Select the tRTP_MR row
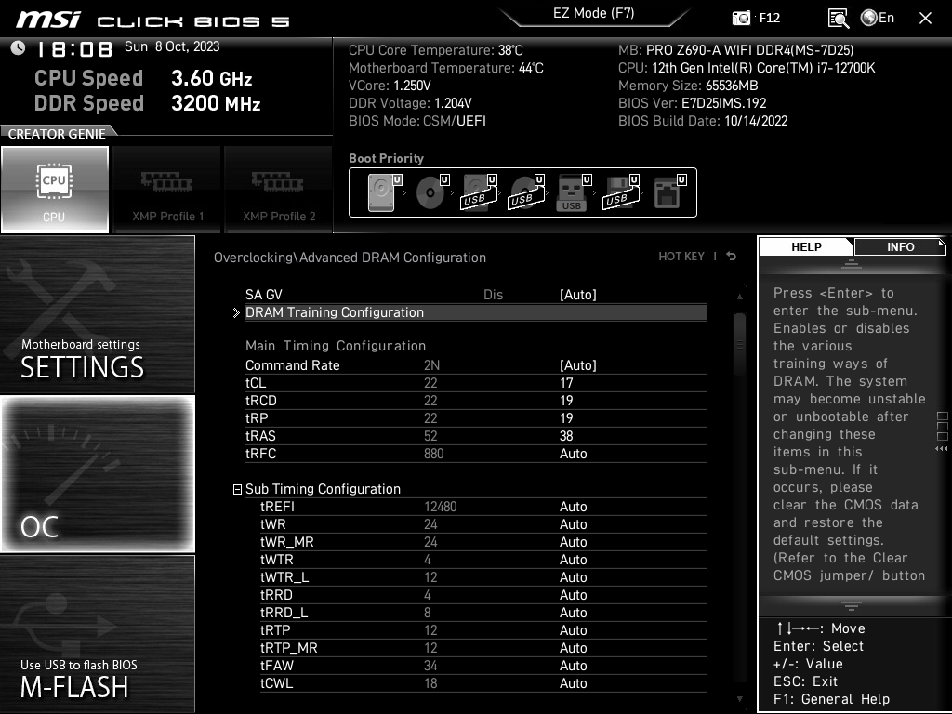The image size is (952, 714). pyautogui.click(x=483, y=647)
